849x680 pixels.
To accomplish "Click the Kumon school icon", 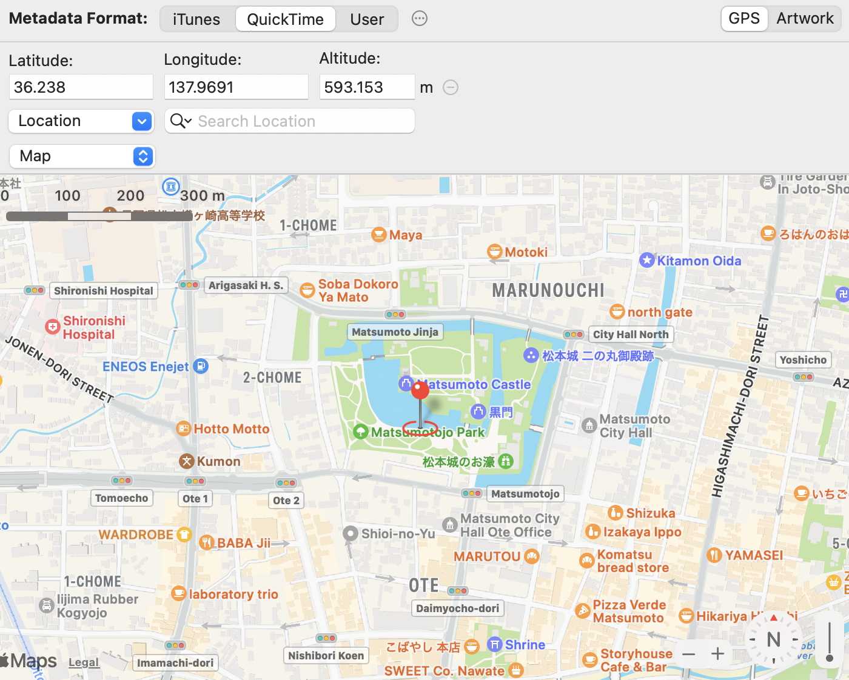I will pos(187,461).
